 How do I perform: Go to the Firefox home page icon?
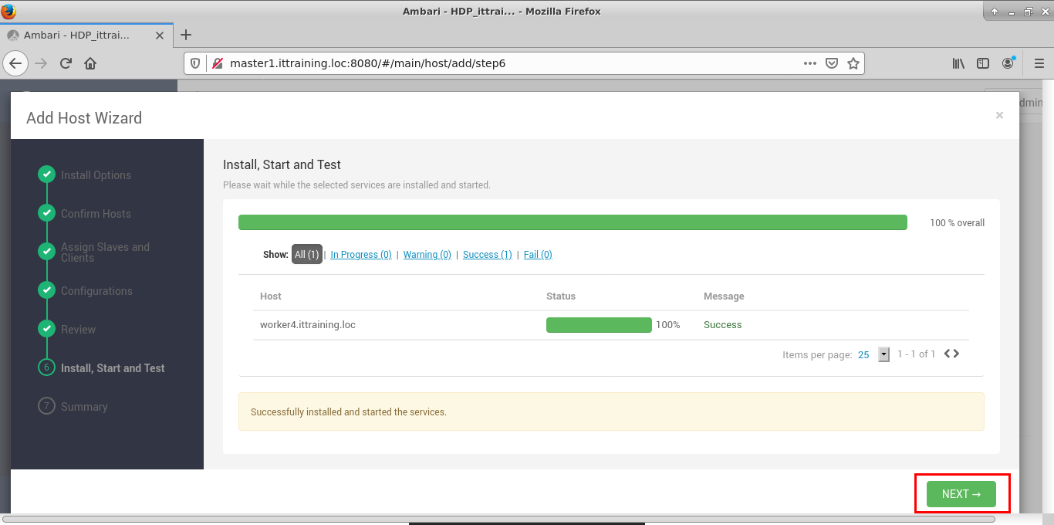(90, 63)
